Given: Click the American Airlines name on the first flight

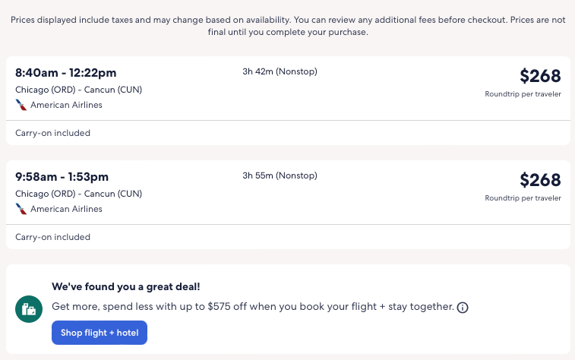Looking at the screenshot, I should (66, 105).
